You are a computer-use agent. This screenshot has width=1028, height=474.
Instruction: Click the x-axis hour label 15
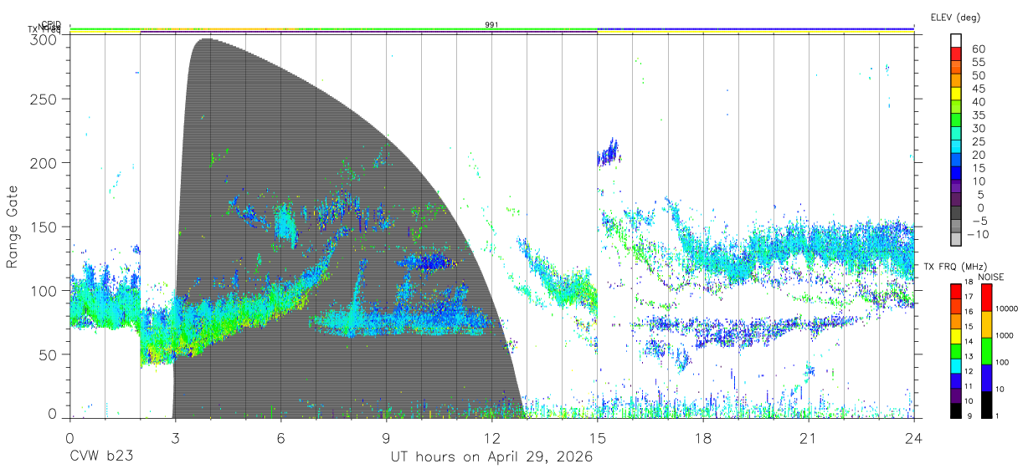597,438
